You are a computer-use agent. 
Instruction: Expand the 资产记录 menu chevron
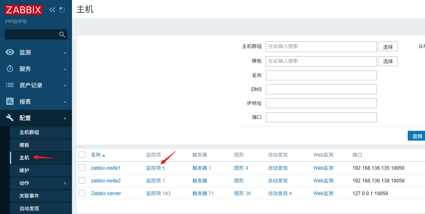point(65,86)
